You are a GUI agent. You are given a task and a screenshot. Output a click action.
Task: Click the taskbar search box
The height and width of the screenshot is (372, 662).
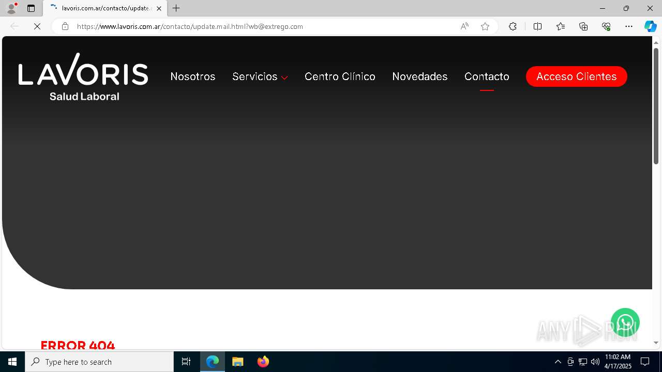(99, 362)
